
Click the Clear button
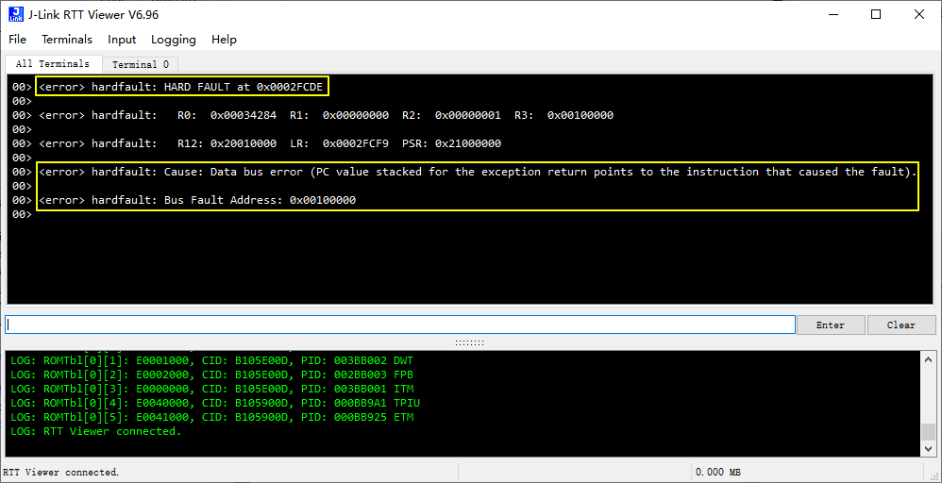tap(901, 325)
